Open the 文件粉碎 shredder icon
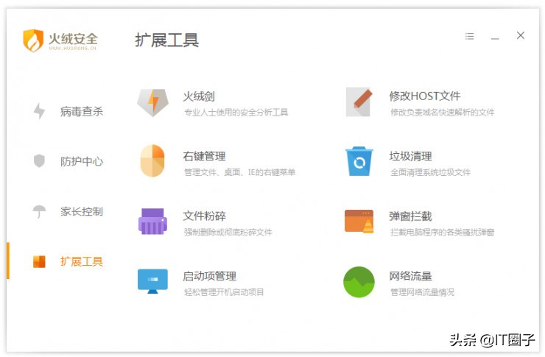Viewport: 545px width, 357px height. coord(152,222)
